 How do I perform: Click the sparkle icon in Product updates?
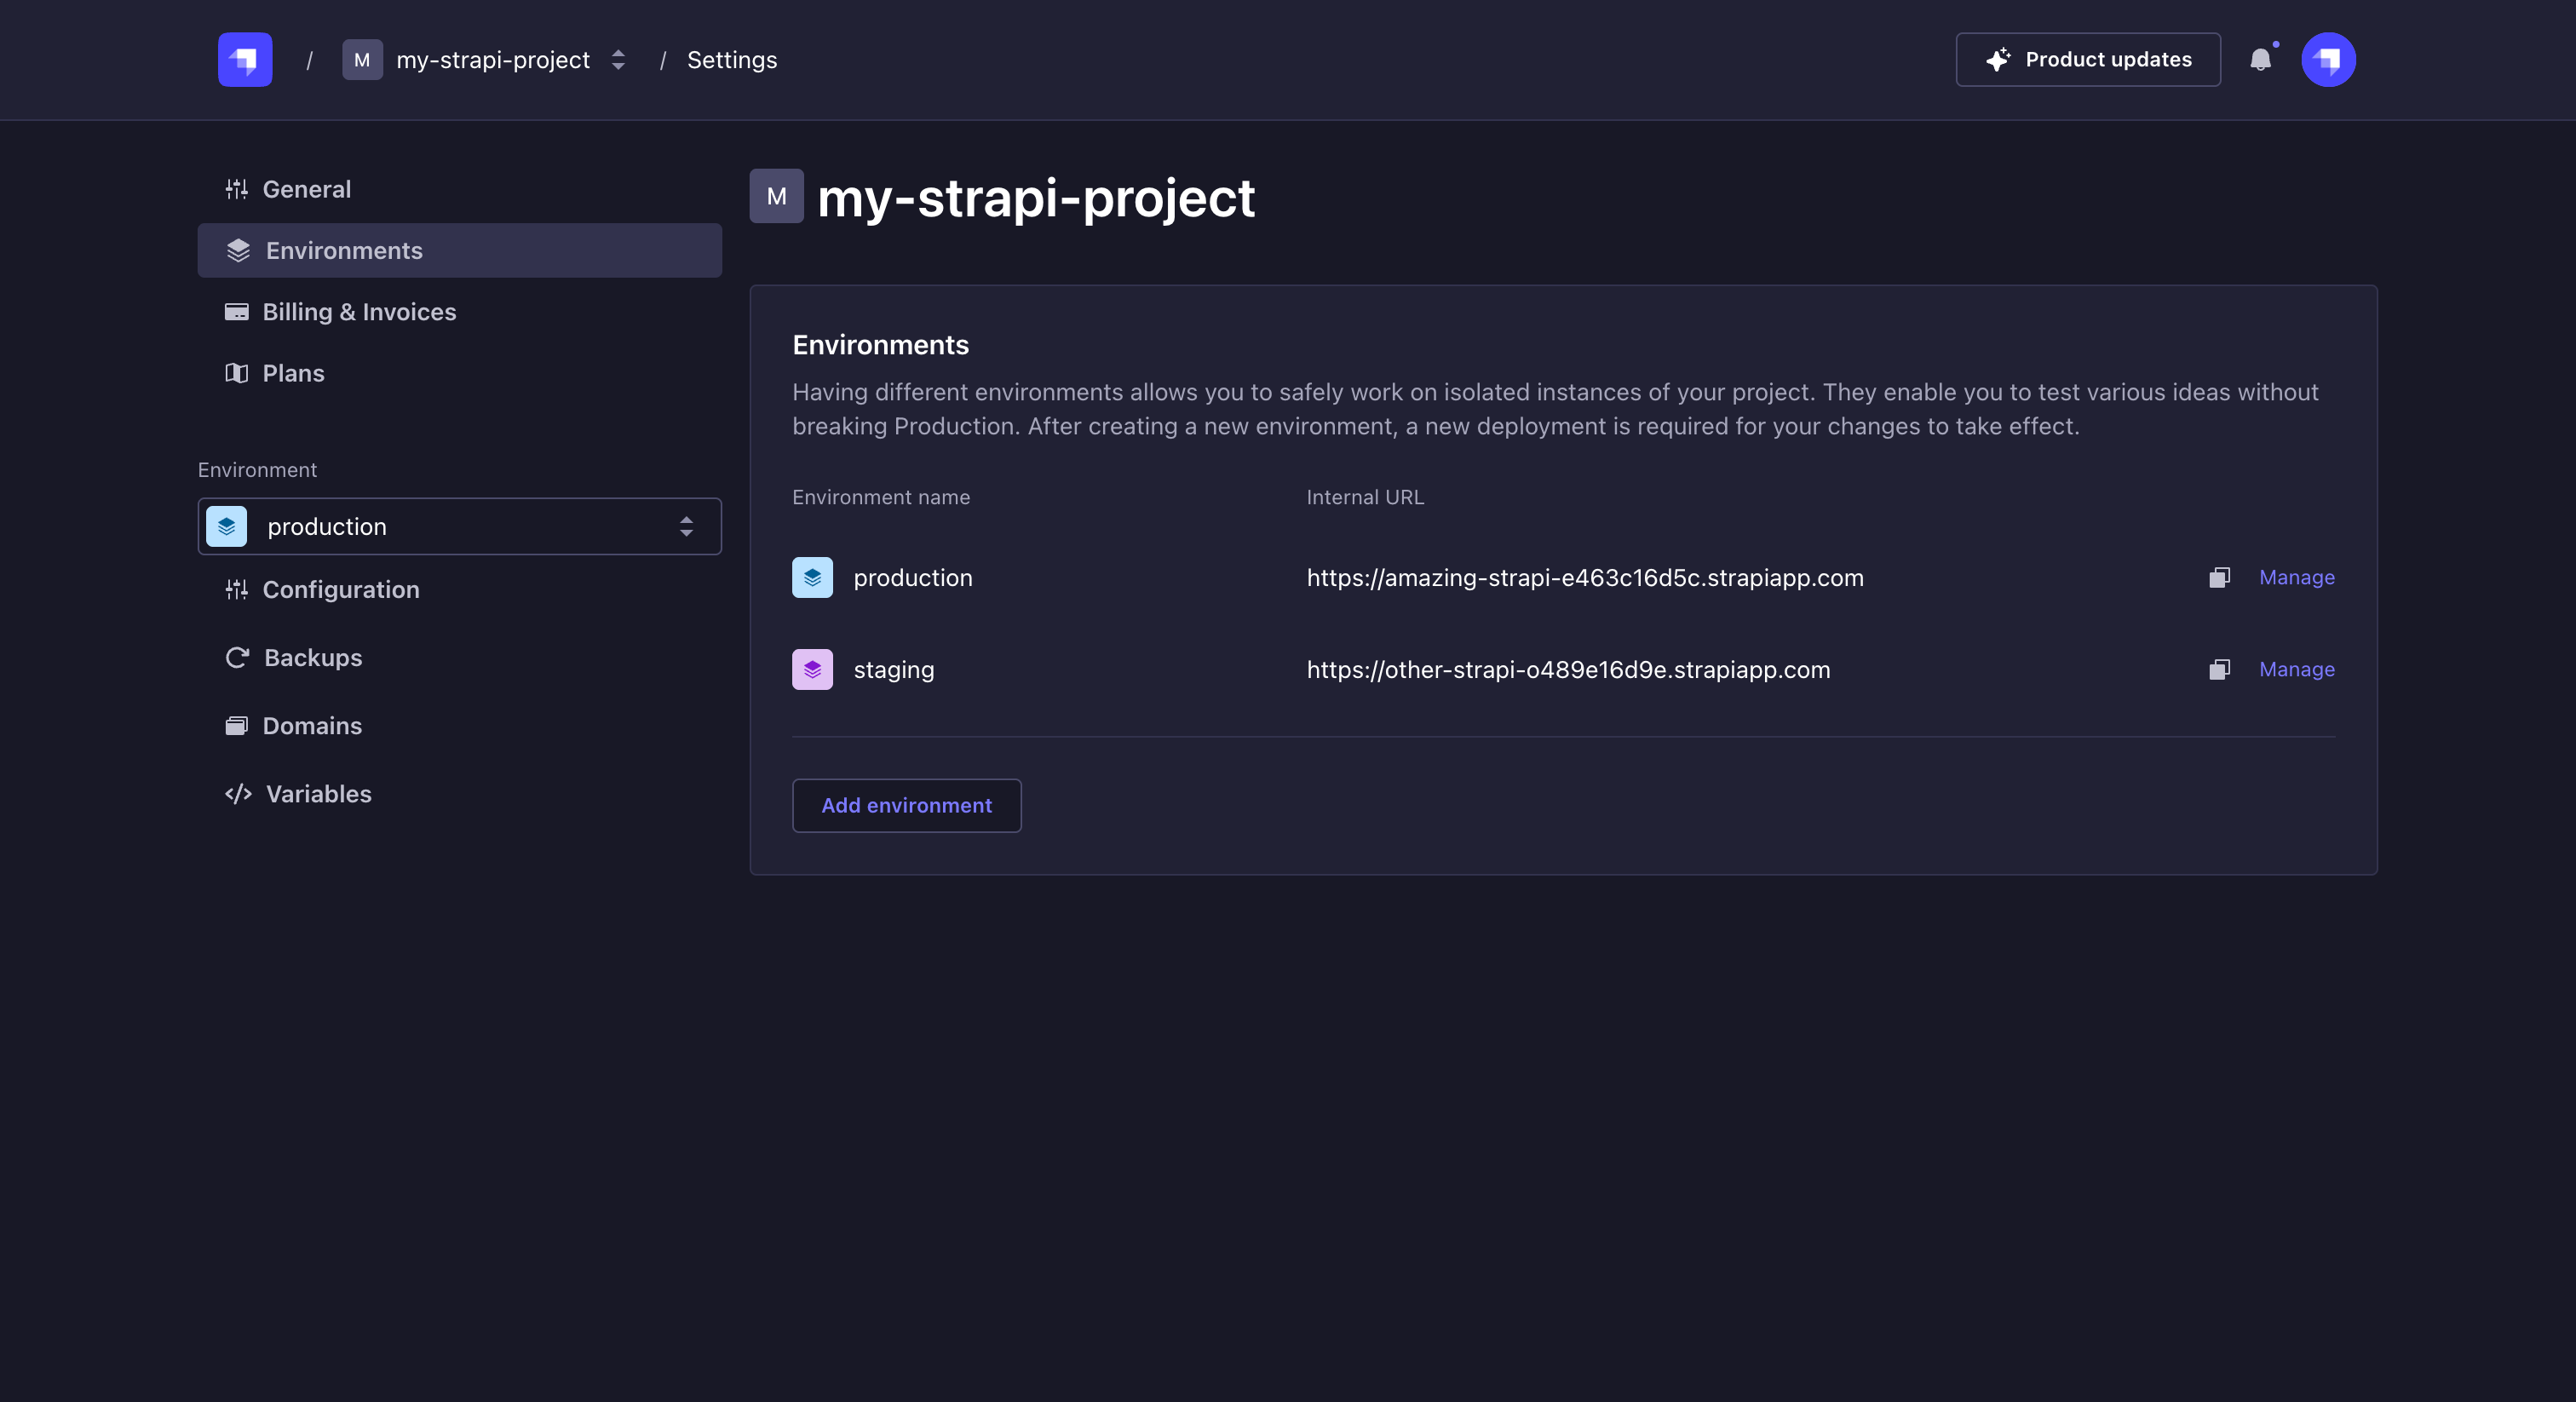[1998, 60]
